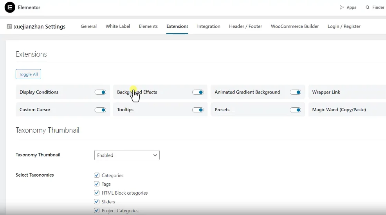Open the Taxonomy Thumbnail Enabled dropdown
Screen dimensions: 386x215
point(127,155)
